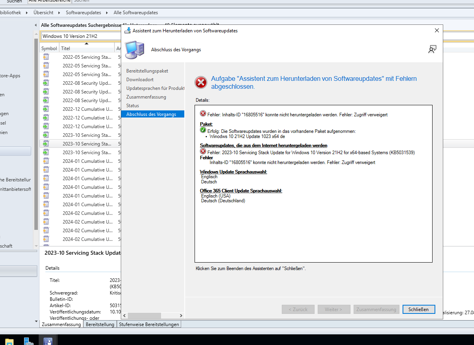Click the Schließen button
The height and width of the screenshot is (345, 474).
418,309
